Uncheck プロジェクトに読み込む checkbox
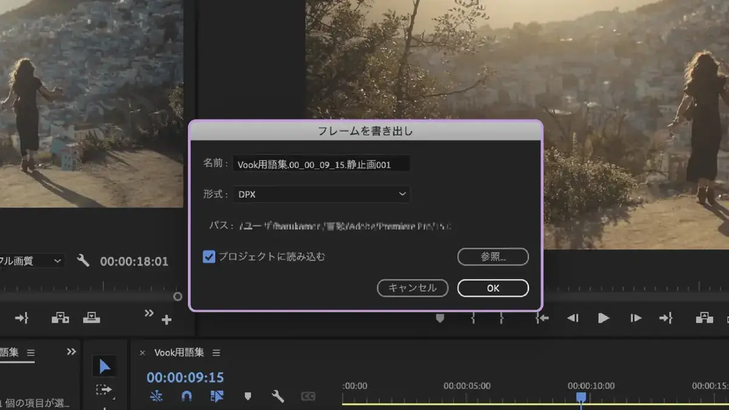This screenshot has width=729, height=410. (x=209, y=257)
